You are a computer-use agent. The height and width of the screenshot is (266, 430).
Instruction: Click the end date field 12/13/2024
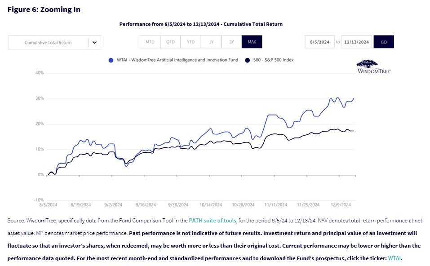[356, 42]
